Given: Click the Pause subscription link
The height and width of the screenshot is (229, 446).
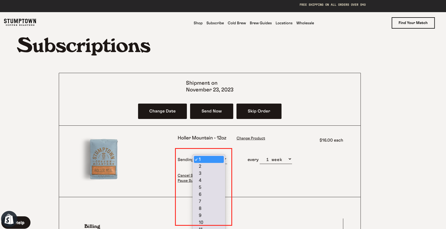Looking at the screenshot, I should click(x=185, y=180).
